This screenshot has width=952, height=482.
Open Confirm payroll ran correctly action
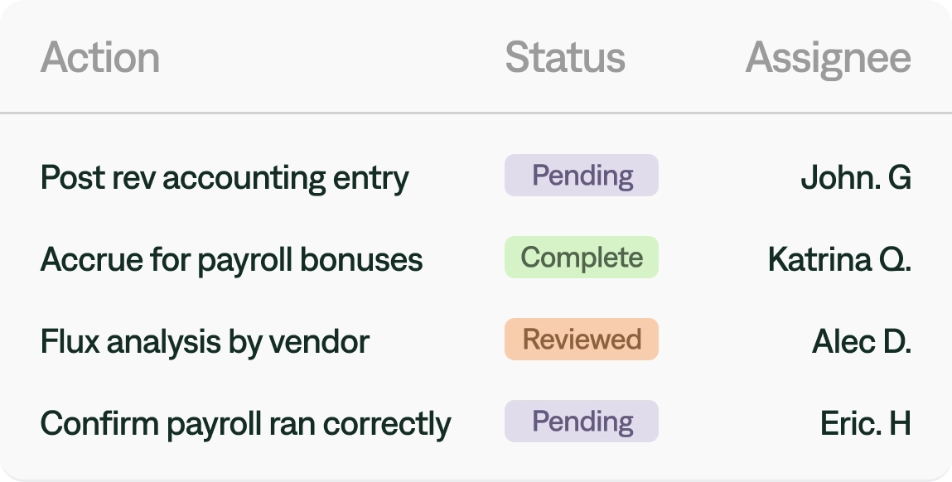coord(245,424)
